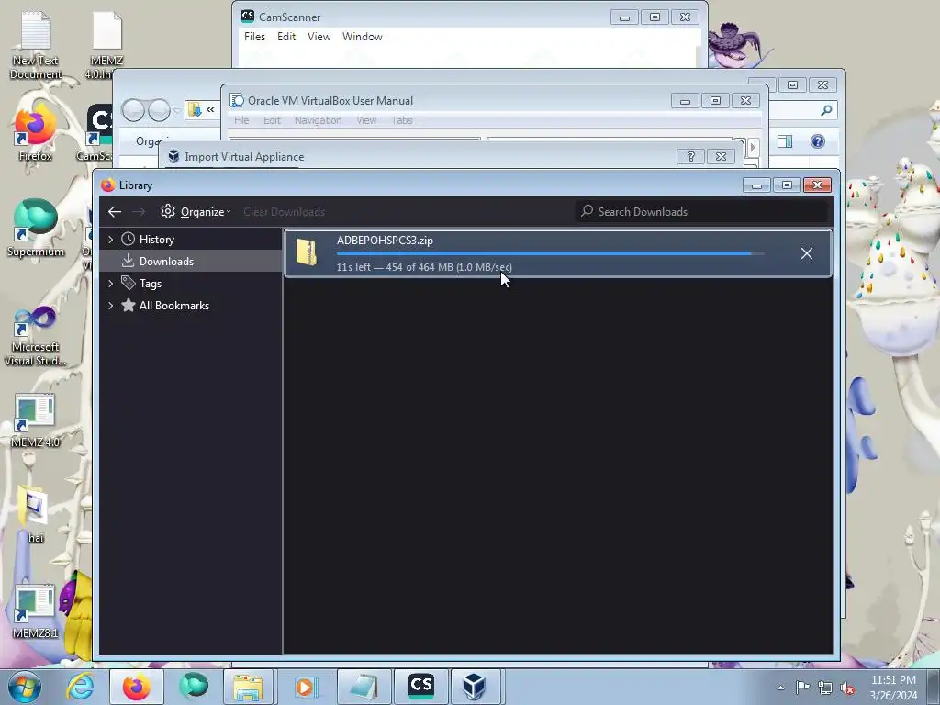
Task: Open File Explorer from taskbar
Action: coord(248,687)
